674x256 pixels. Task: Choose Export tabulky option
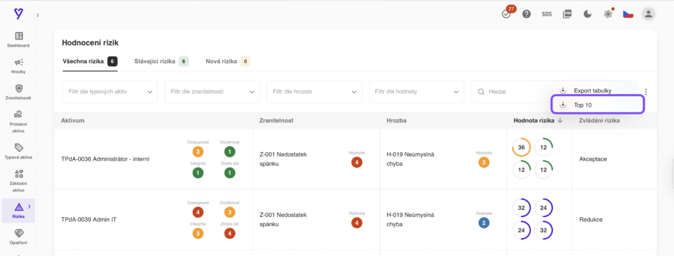(598, 91)
